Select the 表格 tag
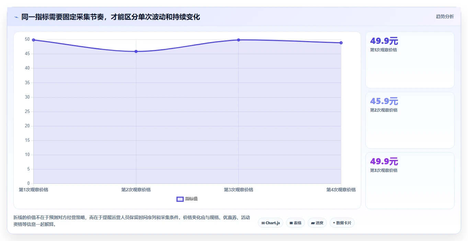The image size is (468, 241). [295, 223]
